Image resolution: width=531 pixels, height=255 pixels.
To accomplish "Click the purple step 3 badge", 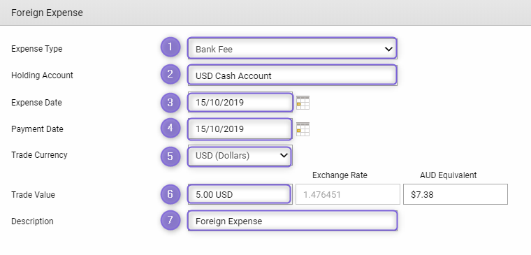I will pyautogui.click(x=170, y=103).
